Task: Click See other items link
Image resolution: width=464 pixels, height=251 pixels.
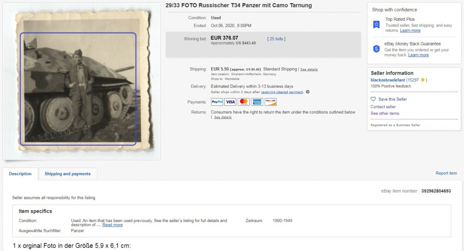Action: point(385,113)
